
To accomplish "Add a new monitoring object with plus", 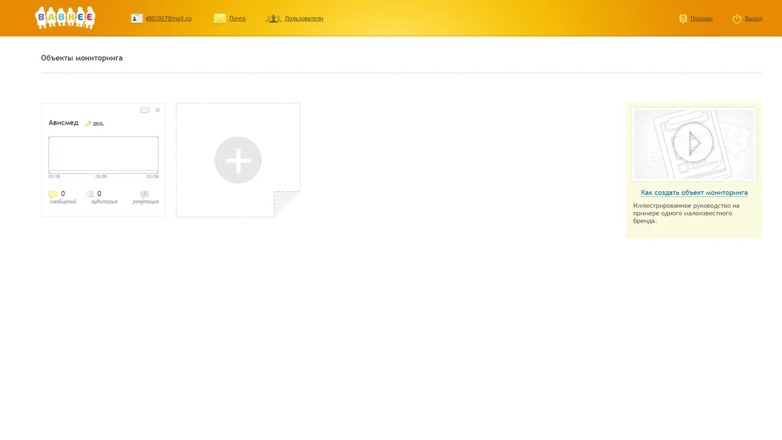I will pyautogui.click(x=238, y=160).
